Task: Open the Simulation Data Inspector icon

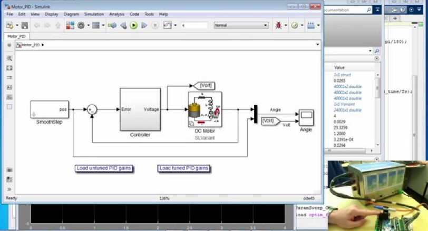Action: click(167, 25)
